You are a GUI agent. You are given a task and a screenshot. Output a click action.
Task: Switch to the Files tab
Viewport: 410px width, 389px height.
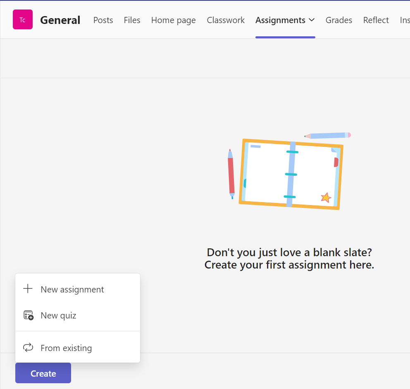pyautogui.click(x=132, y=20)
